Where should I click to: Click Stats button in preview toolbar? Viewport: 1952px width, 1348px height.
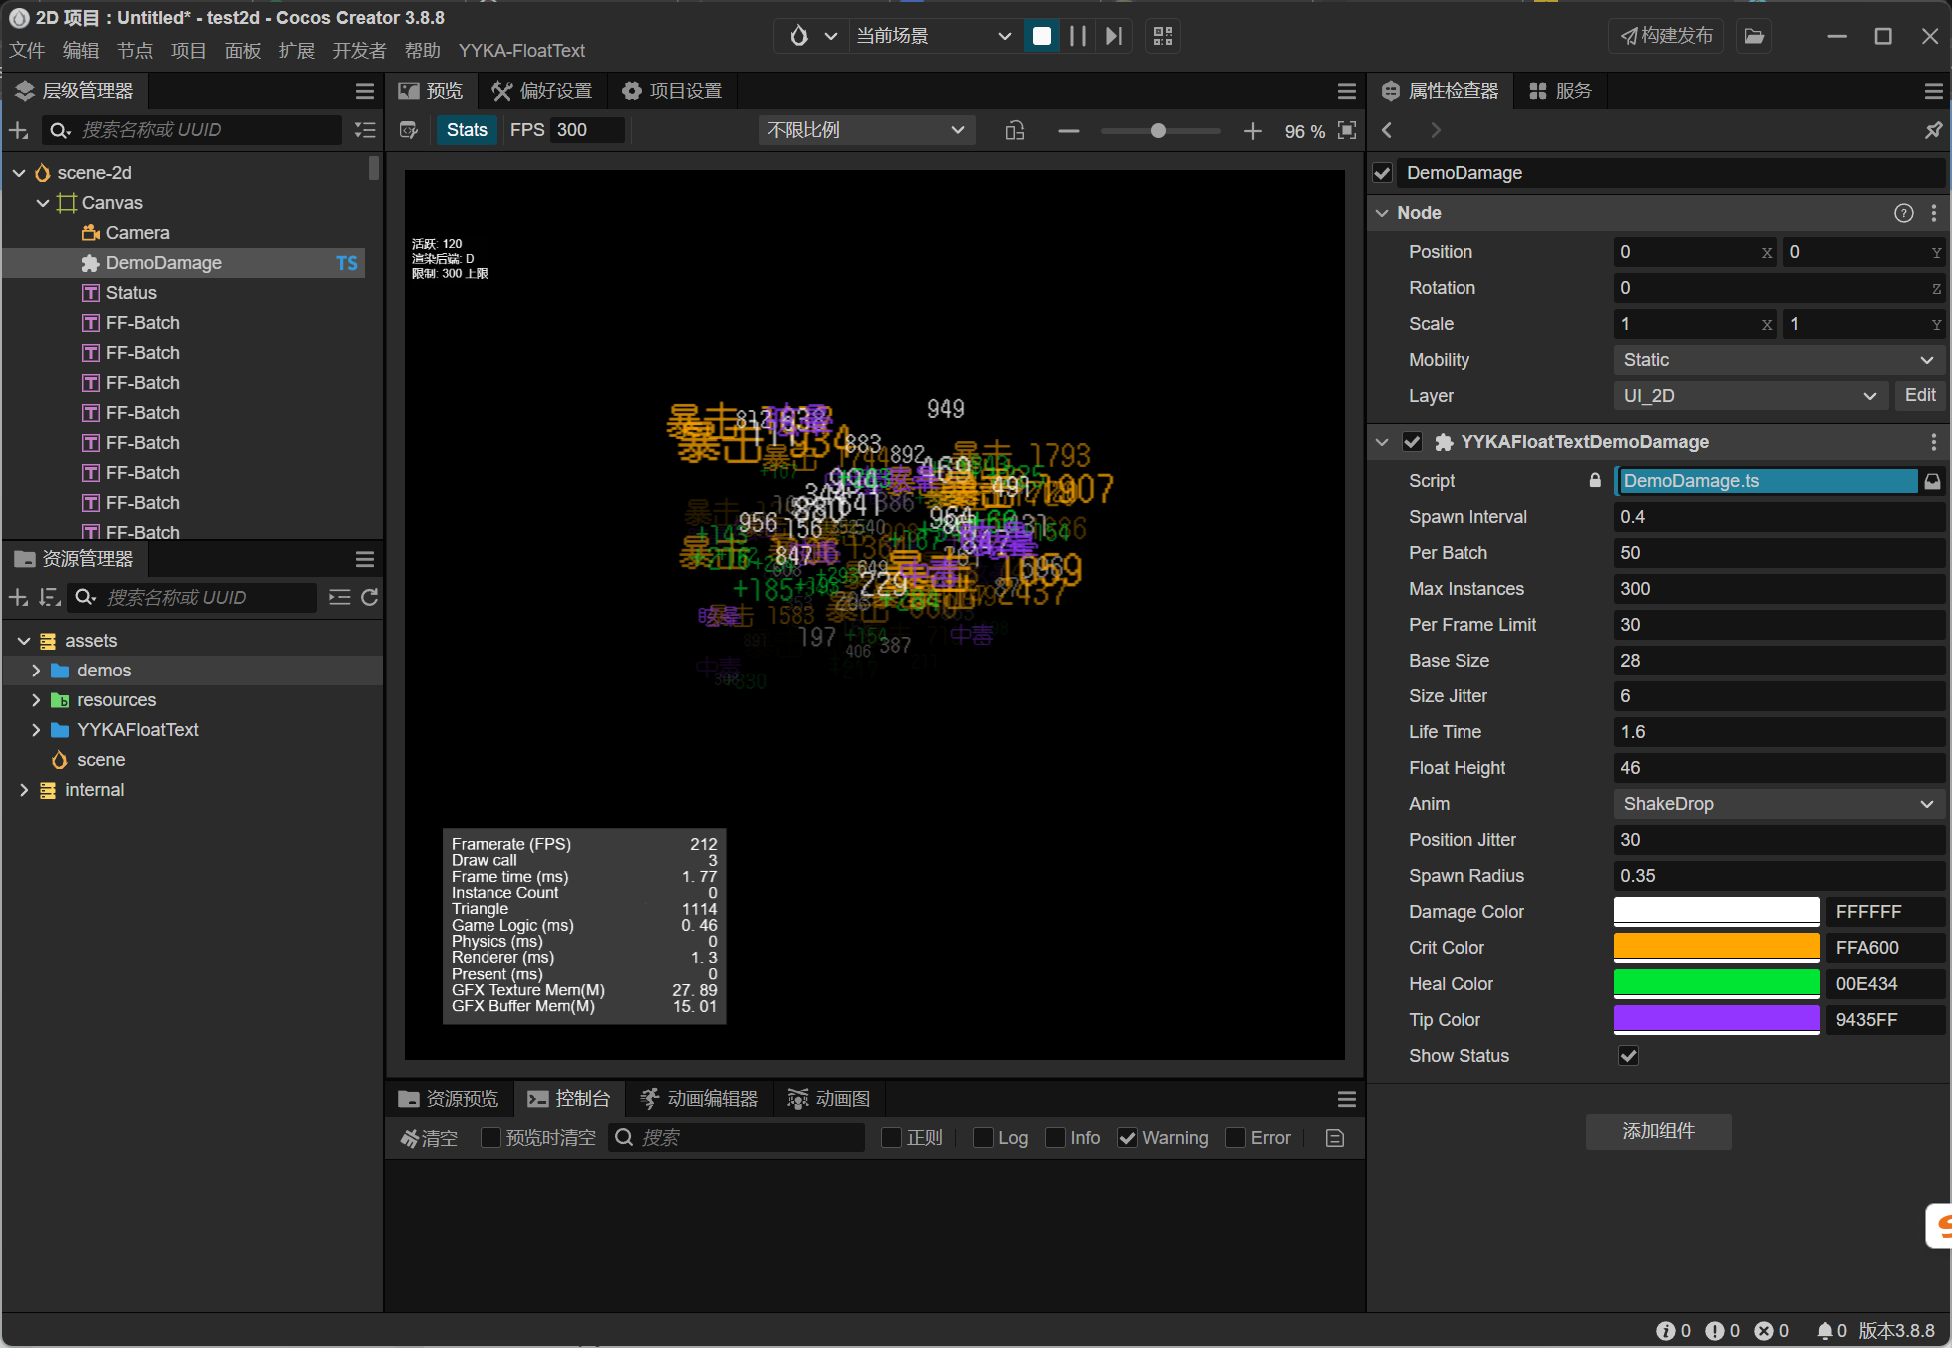(467, 130)
